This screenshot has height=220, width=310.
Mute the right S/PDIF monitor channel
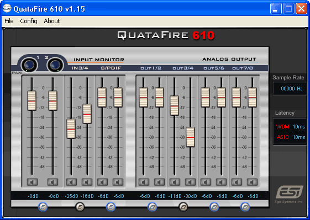click(x=118, y=182)
